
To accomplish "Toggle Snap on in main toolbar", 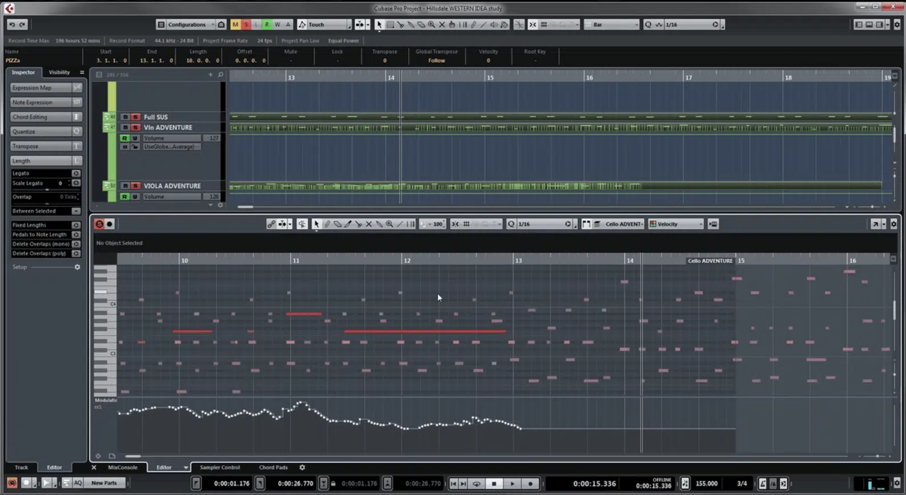I will tap(533, 24).
